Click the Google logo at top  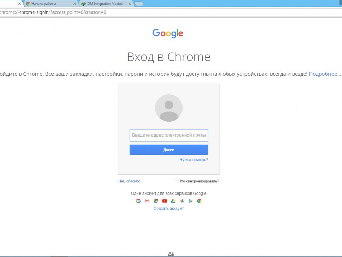168,33
